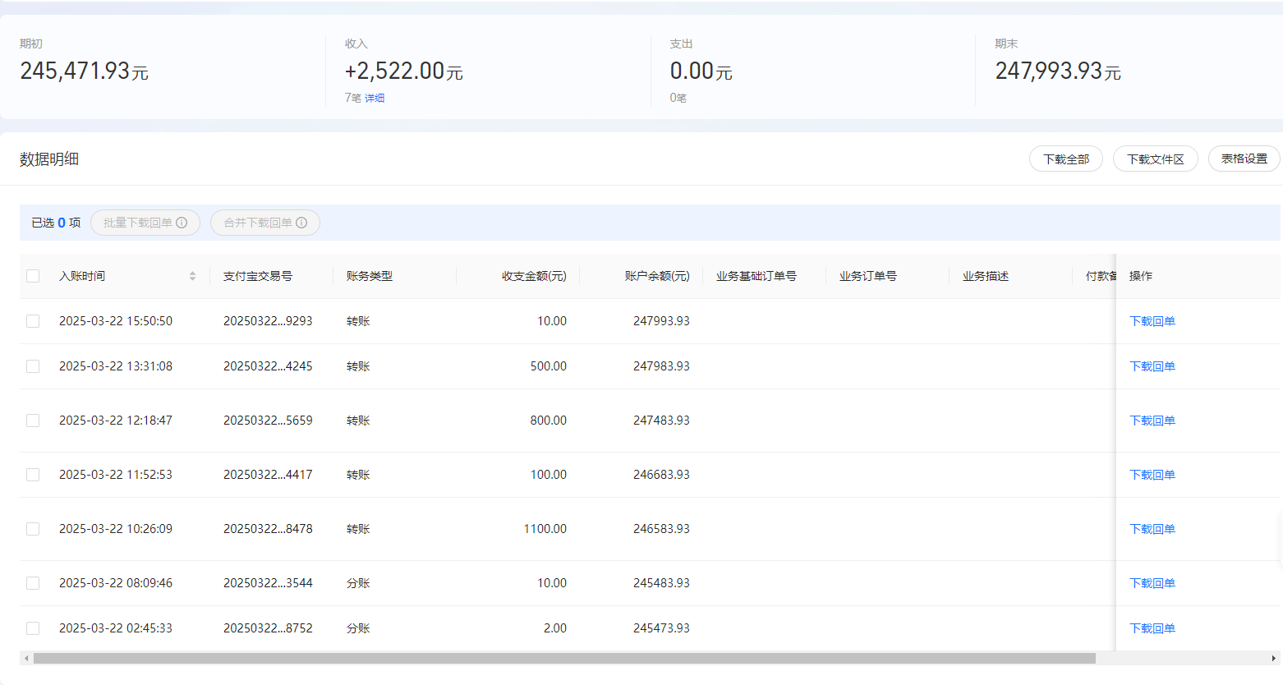Click transaction number 20250322...4417

pos(268,475)
